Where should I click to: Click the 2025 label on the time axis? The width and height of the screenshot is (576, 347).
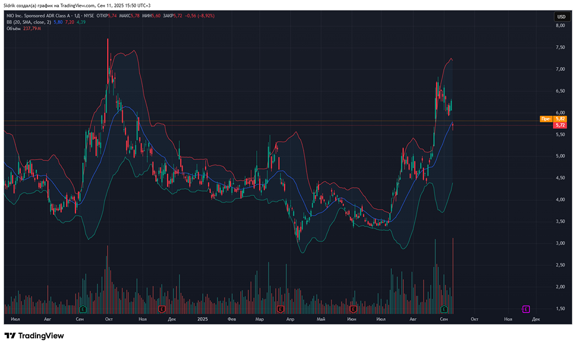point(202,319)
